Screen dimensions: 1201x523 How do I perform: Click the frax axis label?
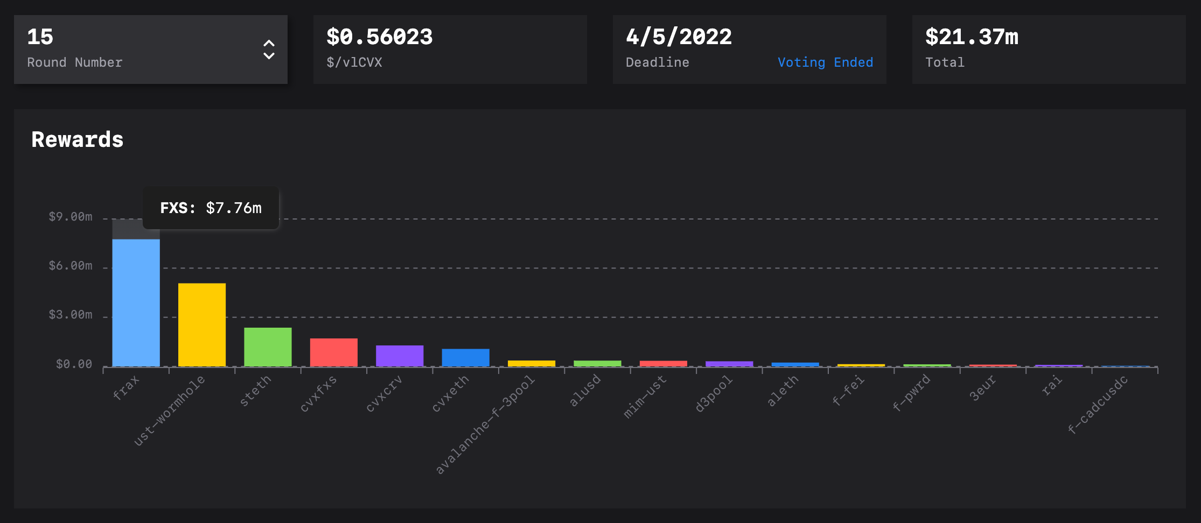(x=126, y=388)
